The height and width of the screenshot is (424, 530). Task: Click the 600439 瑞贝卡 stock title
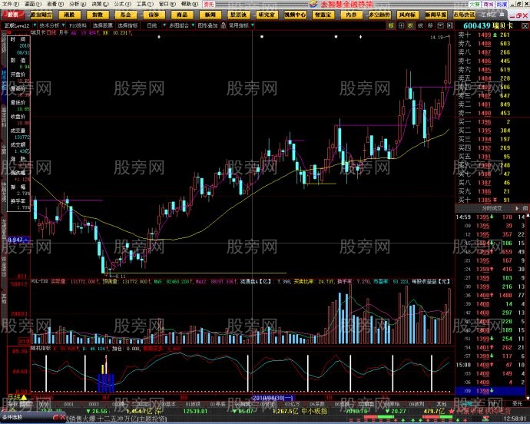click(x=488, y=25)
